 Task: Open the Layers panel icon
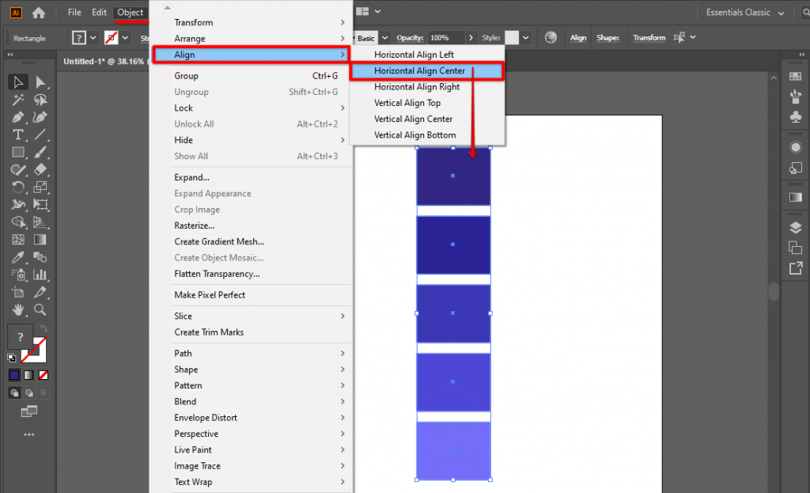[795, 226]
